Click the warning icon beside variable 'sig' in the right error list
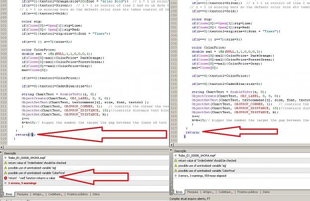 [x=176, y=165]
